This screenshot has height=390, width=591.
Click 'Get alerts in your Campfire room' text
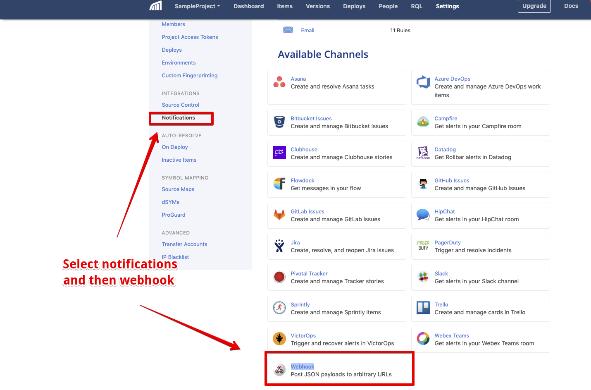coord(478,127)
